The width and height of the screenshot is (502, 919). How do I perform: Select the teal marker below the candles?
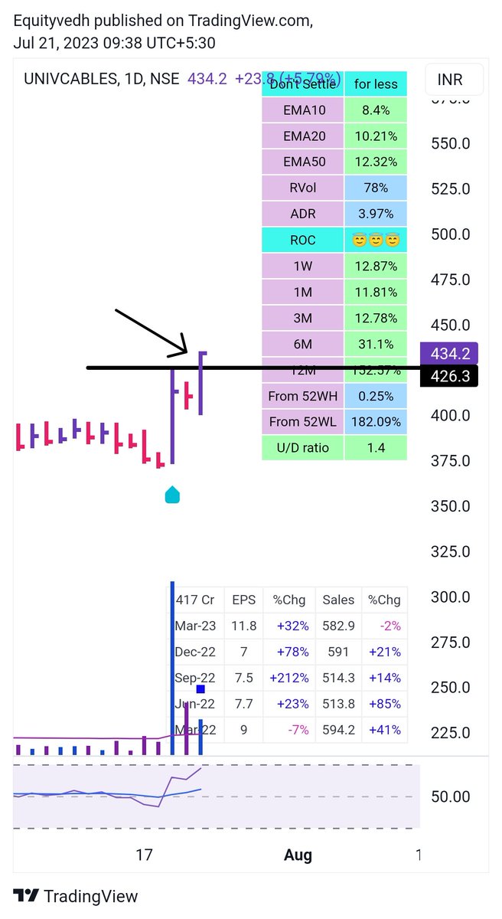pos(172,495)
